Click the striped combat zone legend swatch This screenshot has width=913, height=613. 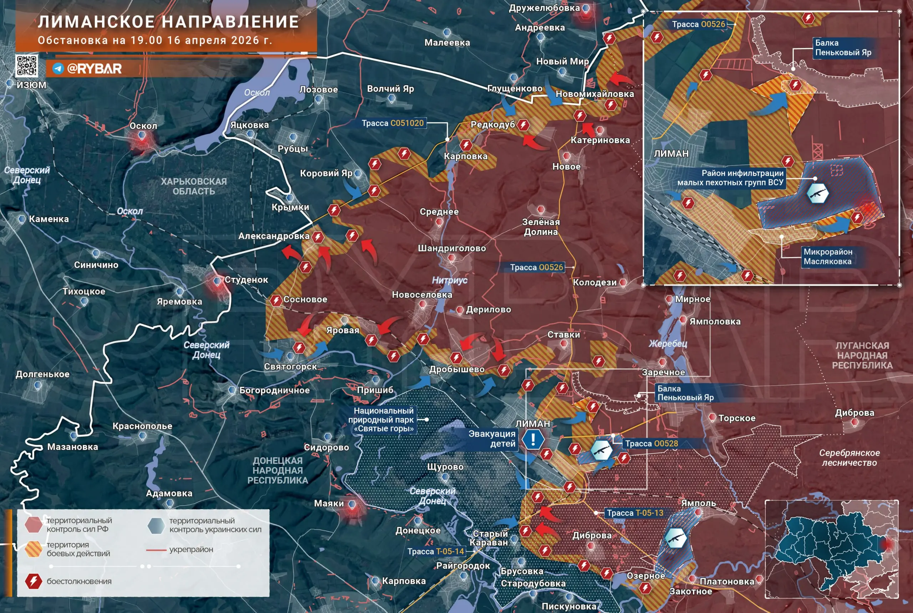coord(33,549)
